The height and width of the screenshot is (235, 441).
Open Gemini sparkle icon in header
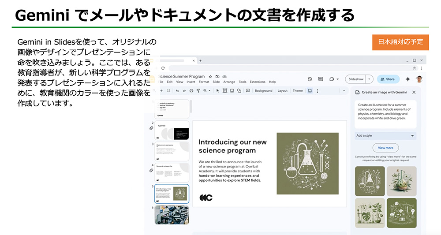pyautogui.click(x=407, y=79)
